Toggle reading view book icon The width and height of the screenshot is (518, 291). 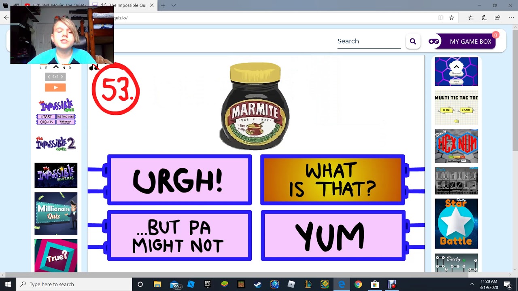point(440,18)
